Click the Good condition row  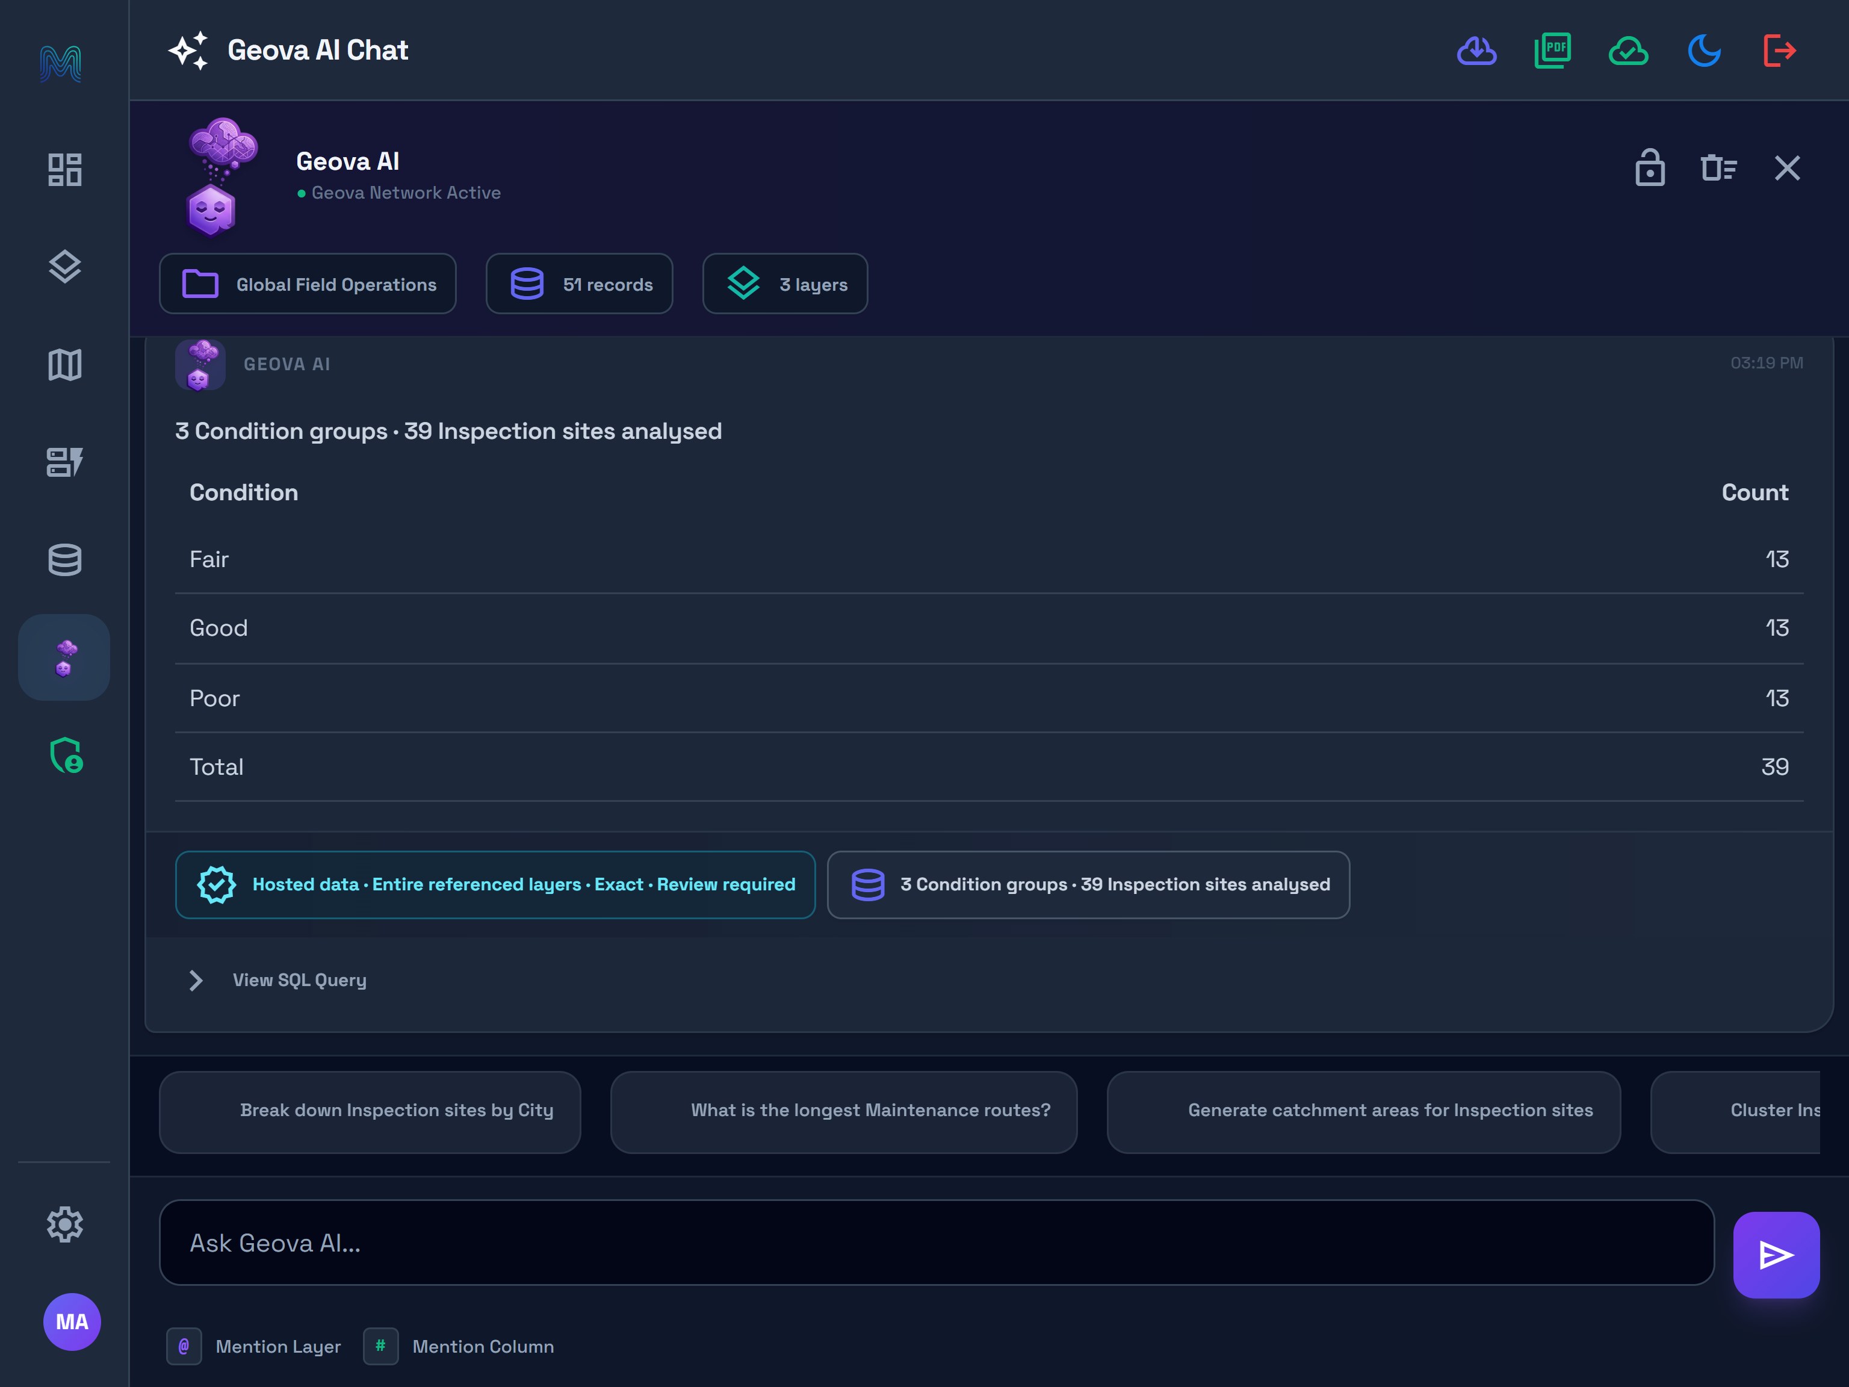click(x=989, y=628)
